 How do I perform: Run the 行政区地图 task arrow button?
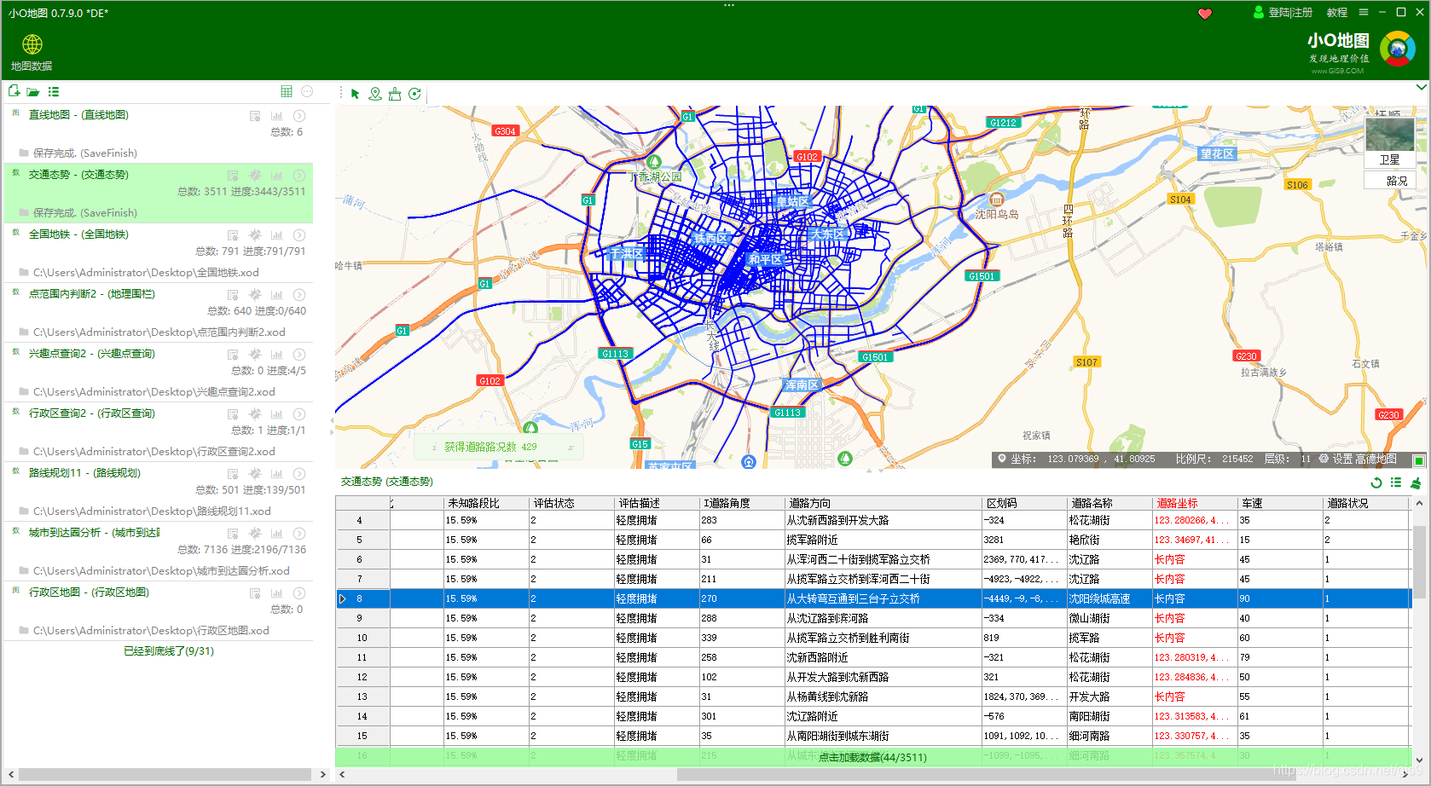(299, 593)
